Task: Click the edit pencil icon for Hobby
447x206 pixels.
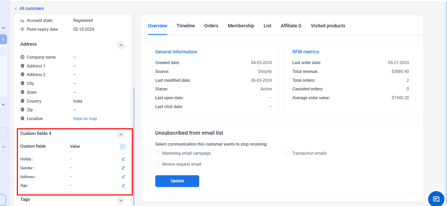Action: [123, 159]
